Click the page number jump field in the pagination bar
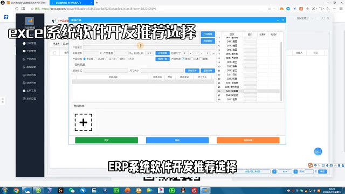 309,171
